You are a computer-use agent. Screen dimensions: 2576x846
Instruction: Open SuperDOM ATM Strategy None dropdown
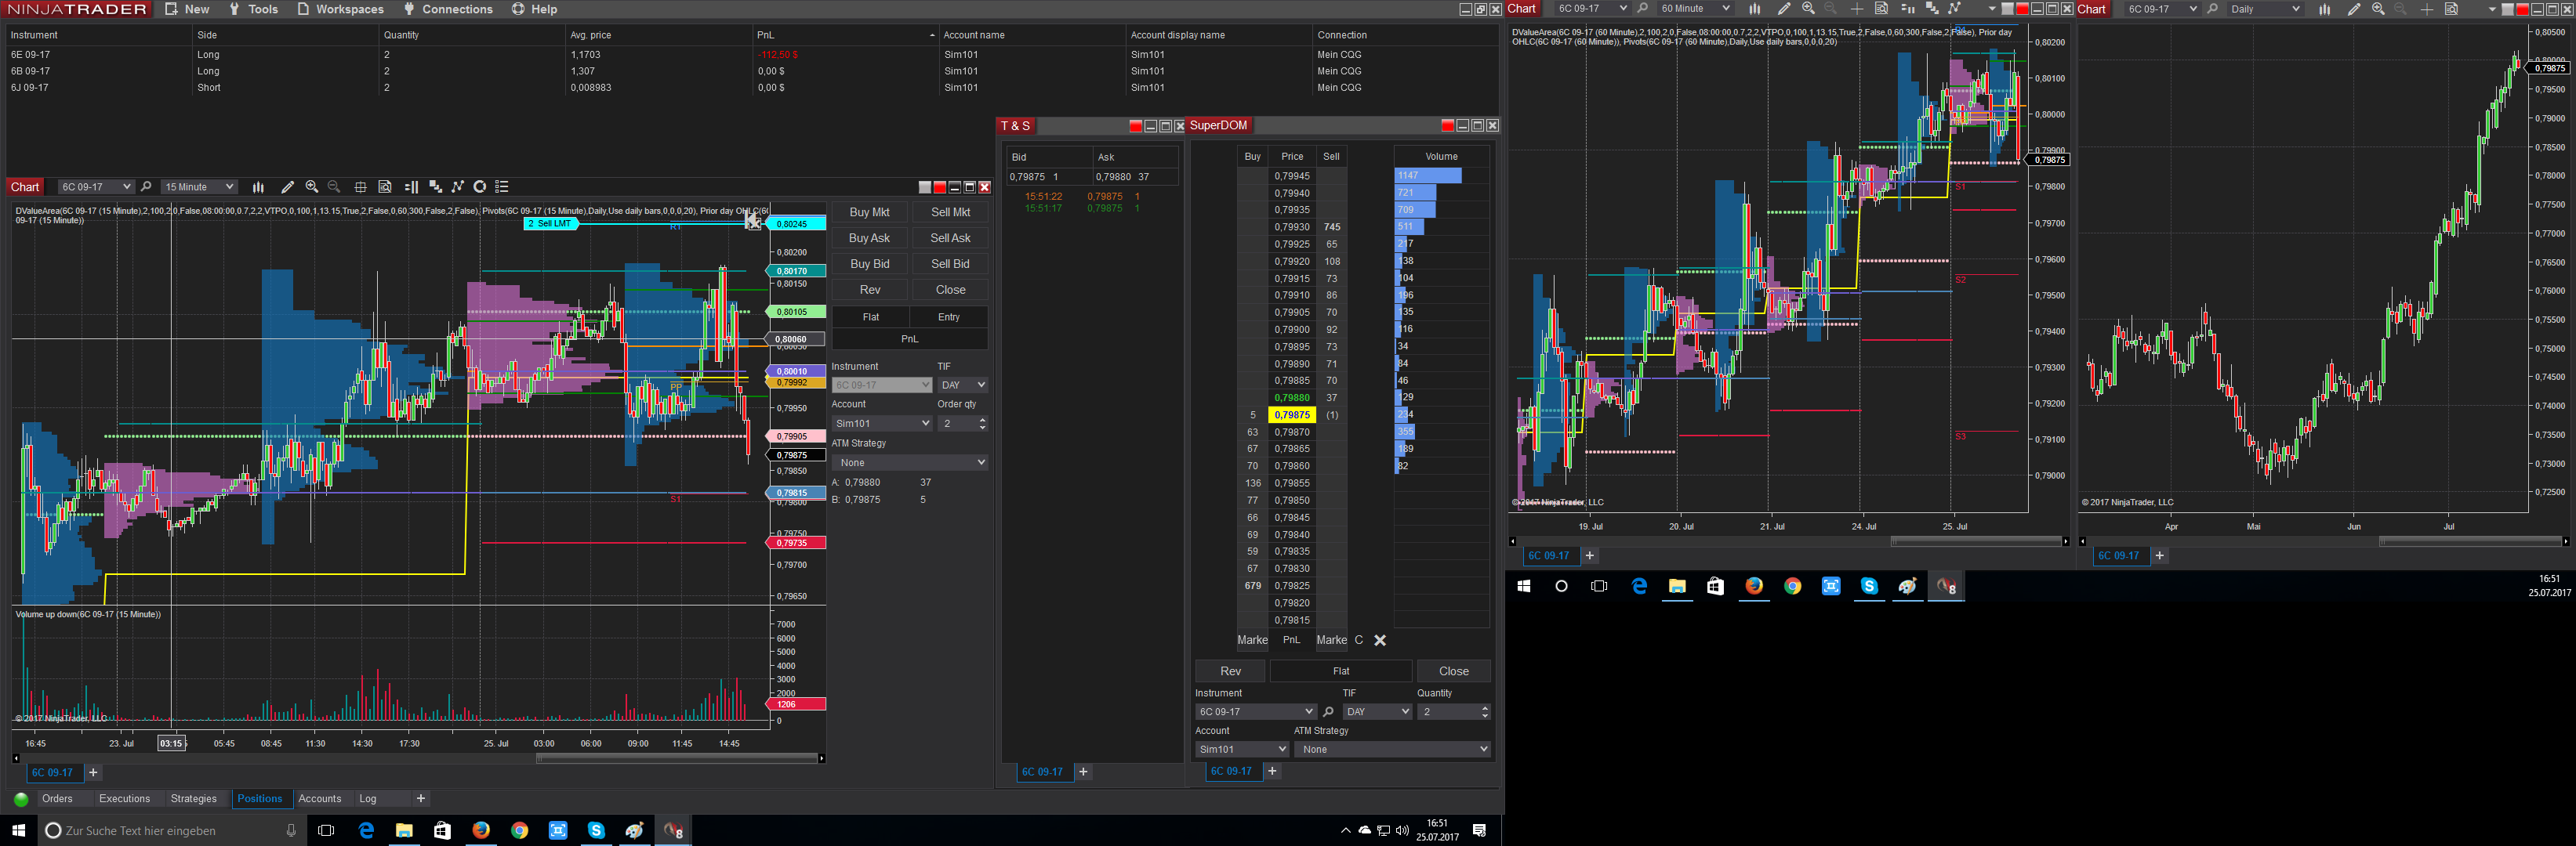(1392, 749)
